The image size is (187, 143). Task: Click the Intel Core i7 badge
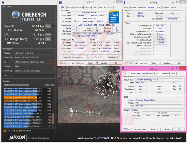click(x=114, y=17)
